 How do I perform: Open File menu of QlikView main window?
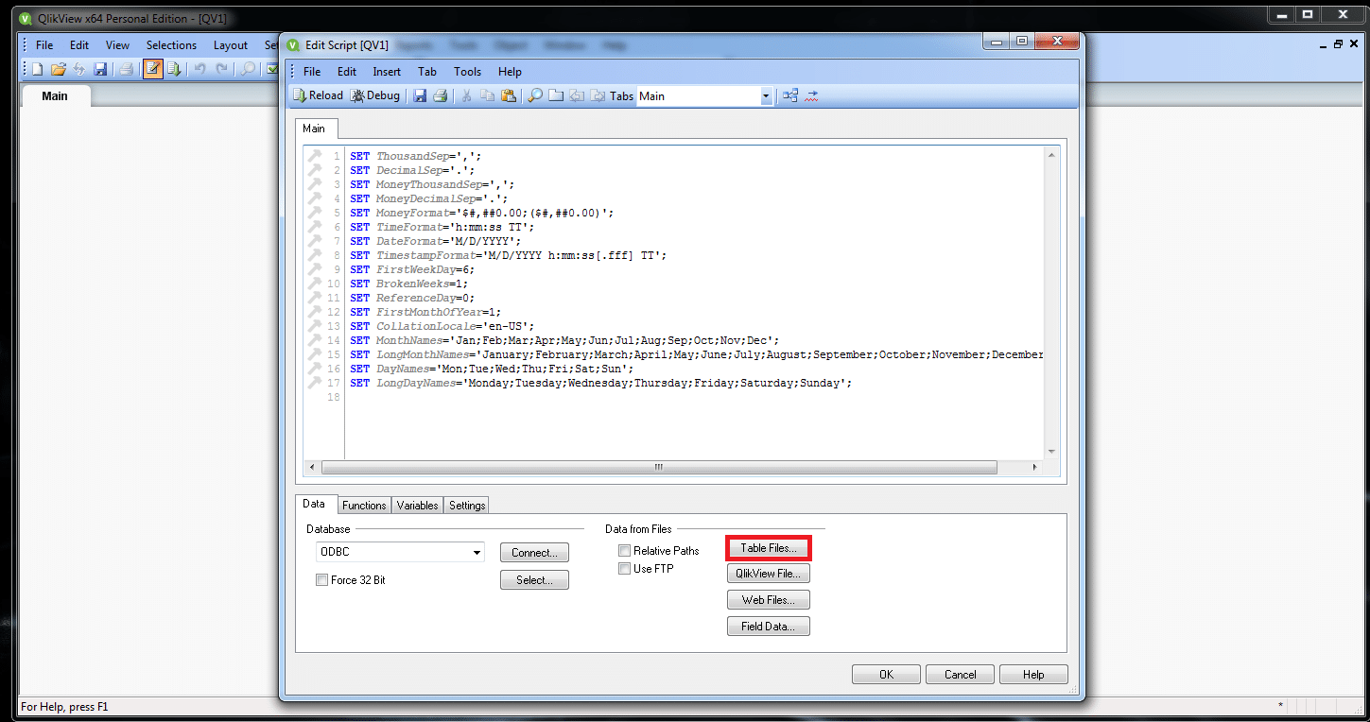pyautogui.click(x=44, y=44)
